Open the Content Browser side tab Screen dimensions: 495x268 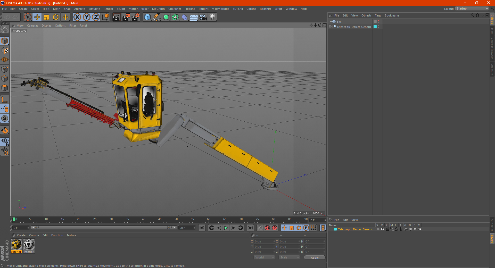[x=492, y=48]
